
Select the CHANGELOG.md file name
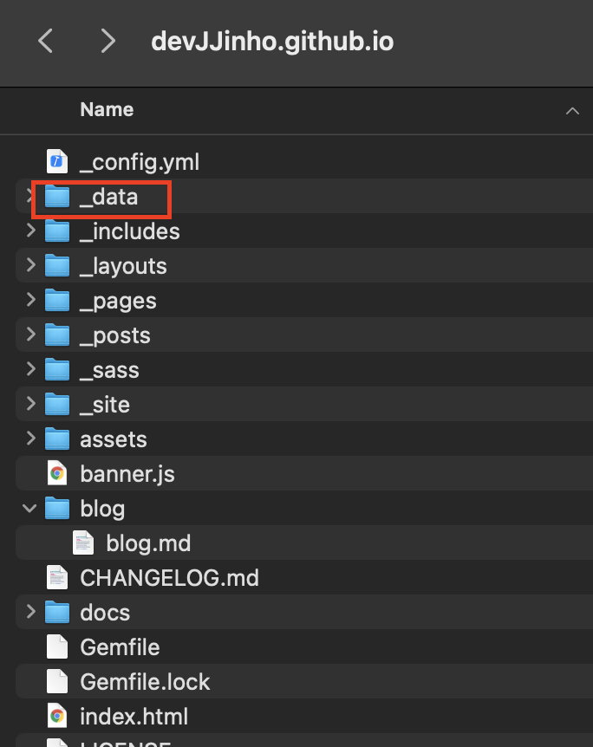pos(169,578)
